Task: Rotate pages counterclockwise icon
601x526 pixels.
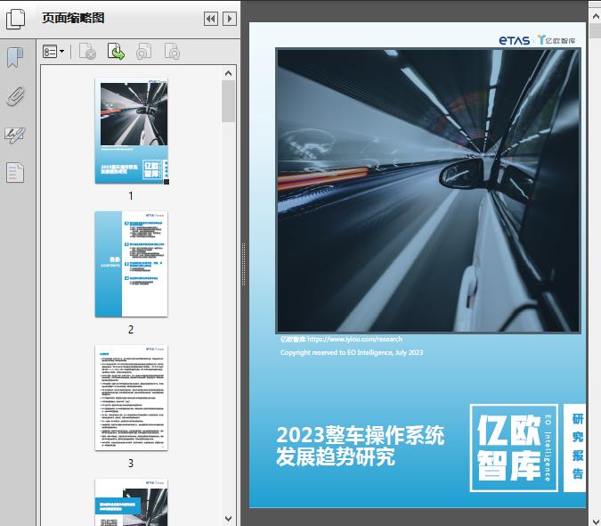Action: pos(144,52)
